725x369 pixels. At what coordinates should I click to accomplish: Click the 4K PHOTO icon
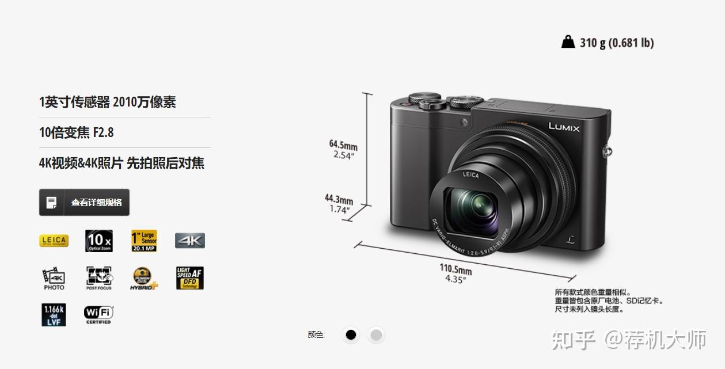(x=54, y=279)
